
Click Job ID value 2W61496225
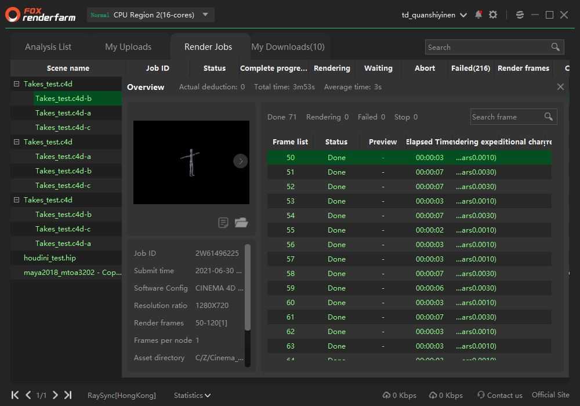(x=217, y=253)
